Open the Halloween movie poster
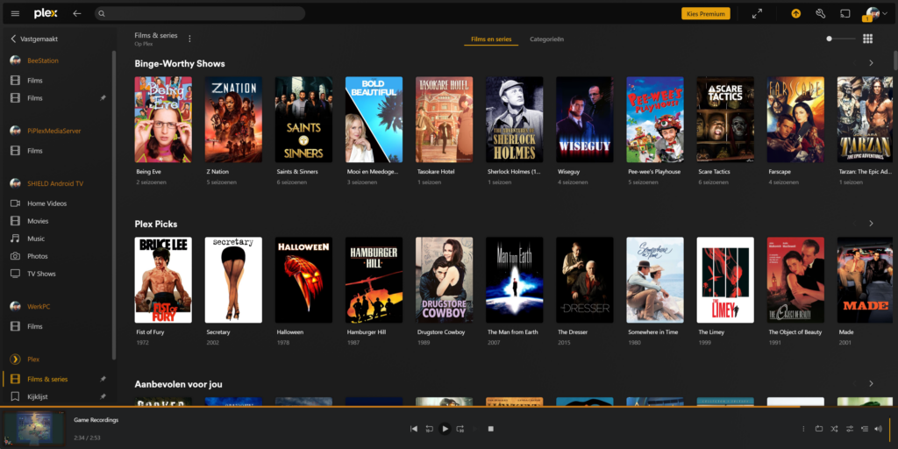 (x=303, y=280)
